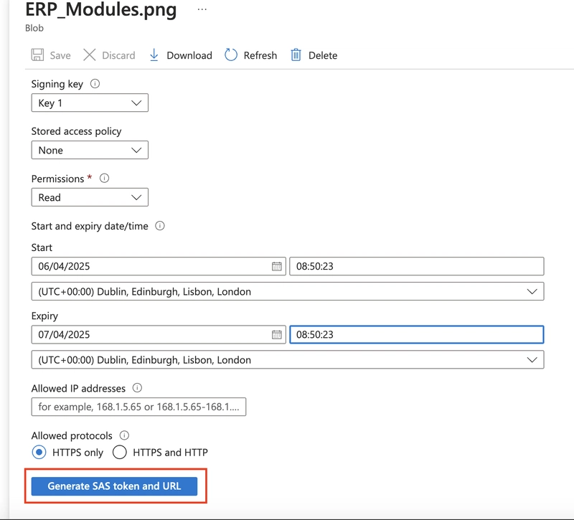Open the ellipsis menu beside ERP_Modules.png
Screen dimensions: 574x520
pyautogui.click(x=202, y=9)
